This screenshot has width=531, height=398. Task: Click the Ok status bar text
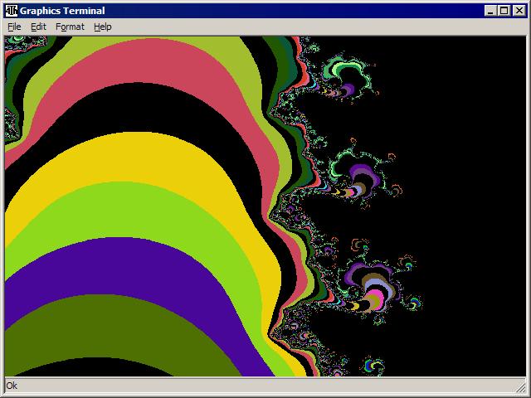click(12, 386)
